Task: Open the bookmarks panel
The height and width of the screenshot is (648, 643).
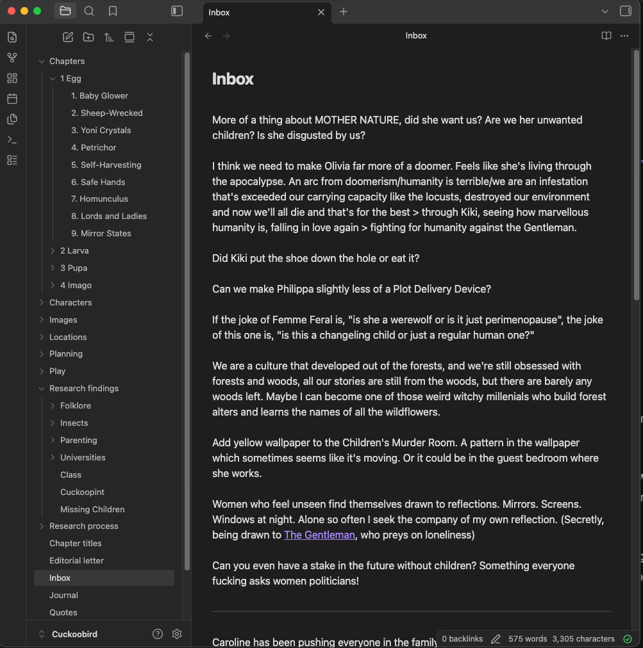Action: (113, 11)
